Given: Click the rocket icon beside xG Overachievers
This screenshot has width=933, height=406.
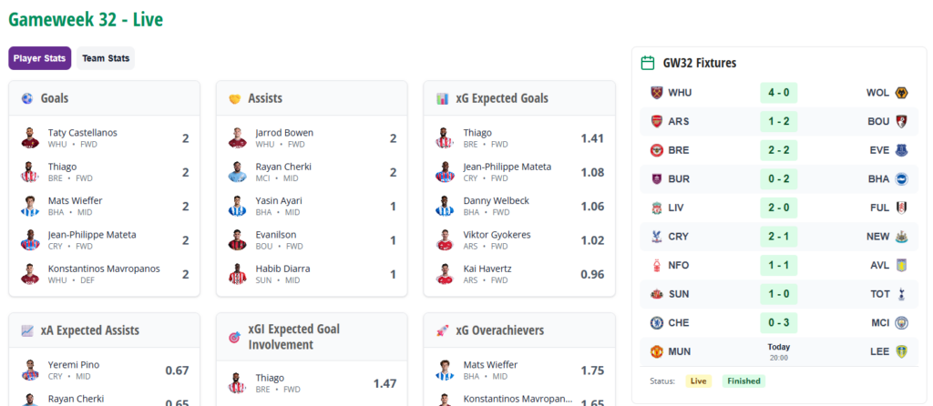Looking at the screenshot, I should (442, 330).
